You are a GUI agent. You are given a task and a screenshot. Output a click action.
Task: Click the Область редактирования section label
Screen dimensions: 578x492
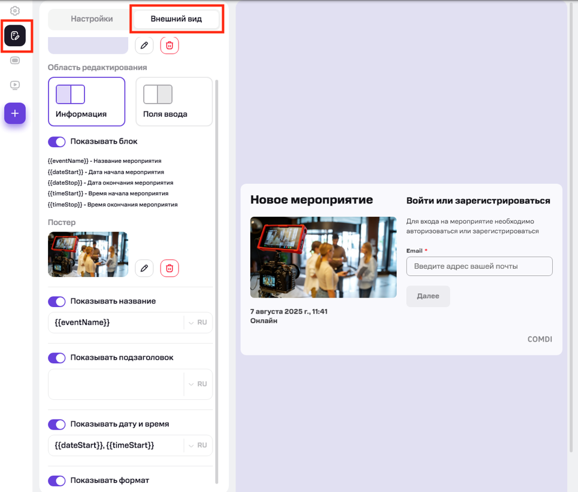click(97, 68)
